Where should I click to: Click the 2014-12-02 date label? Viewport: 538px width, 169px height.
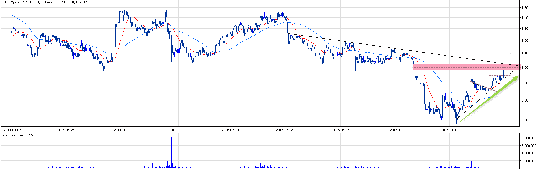coord(179,130)
